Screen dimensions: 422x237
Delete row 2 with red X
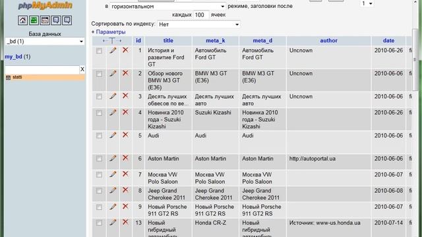coord(125,73)
